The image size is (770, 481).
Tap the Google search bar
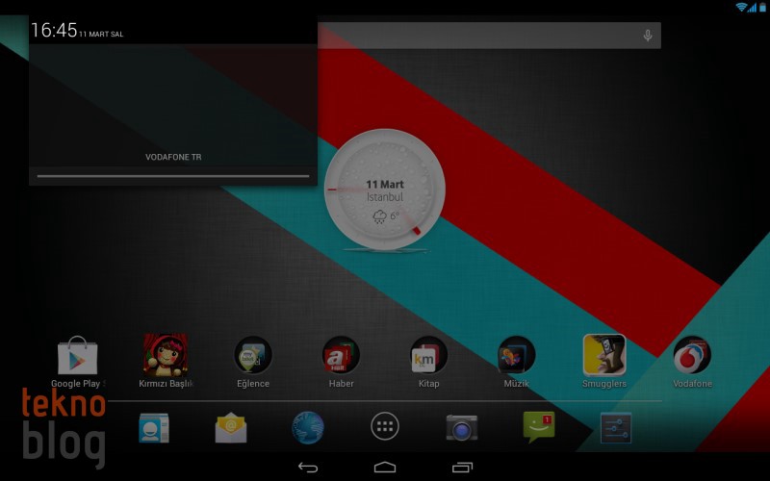click(481, 36)
